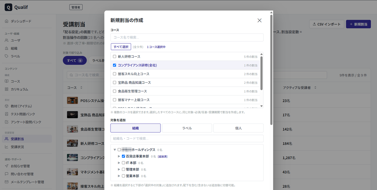Expand the 管理本部 node

[x=119, y=169]
